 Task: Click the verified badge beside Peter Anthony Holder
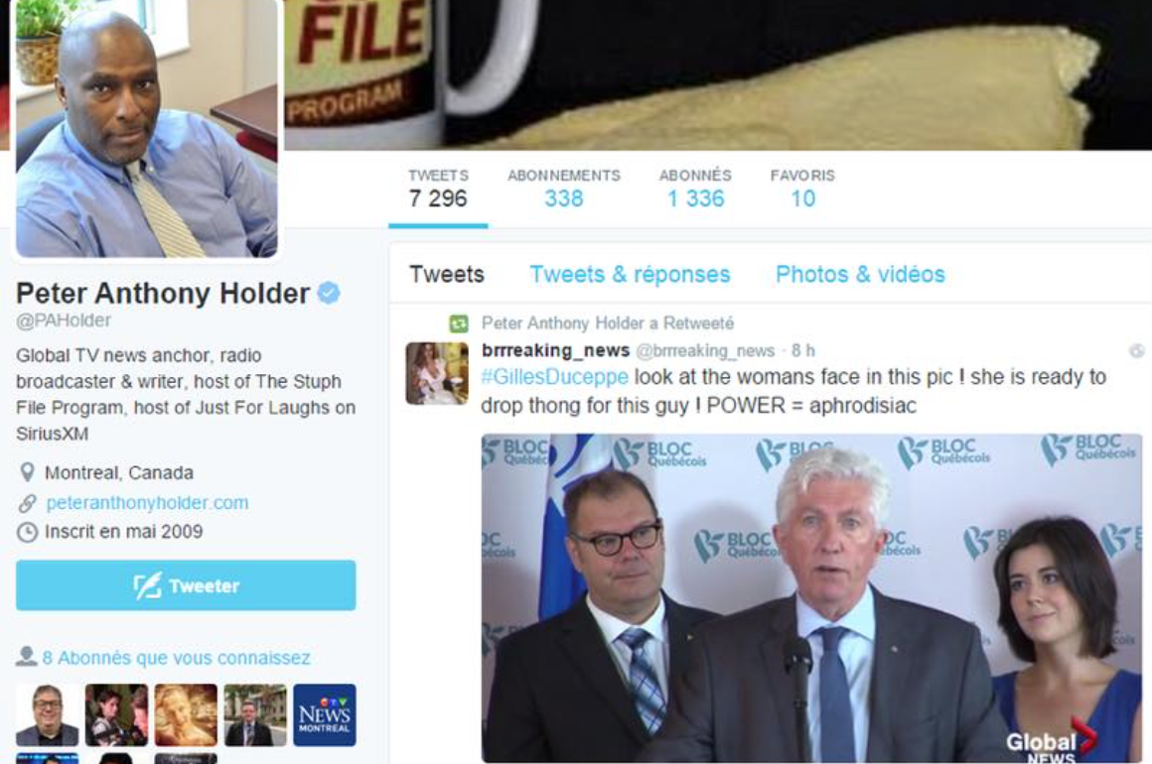click(x=329, y=293)
